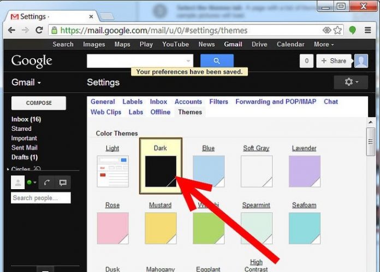This screenshot has height=272, width=380.
Task: Open the settings gear dropdown
Action: [351, 82]
